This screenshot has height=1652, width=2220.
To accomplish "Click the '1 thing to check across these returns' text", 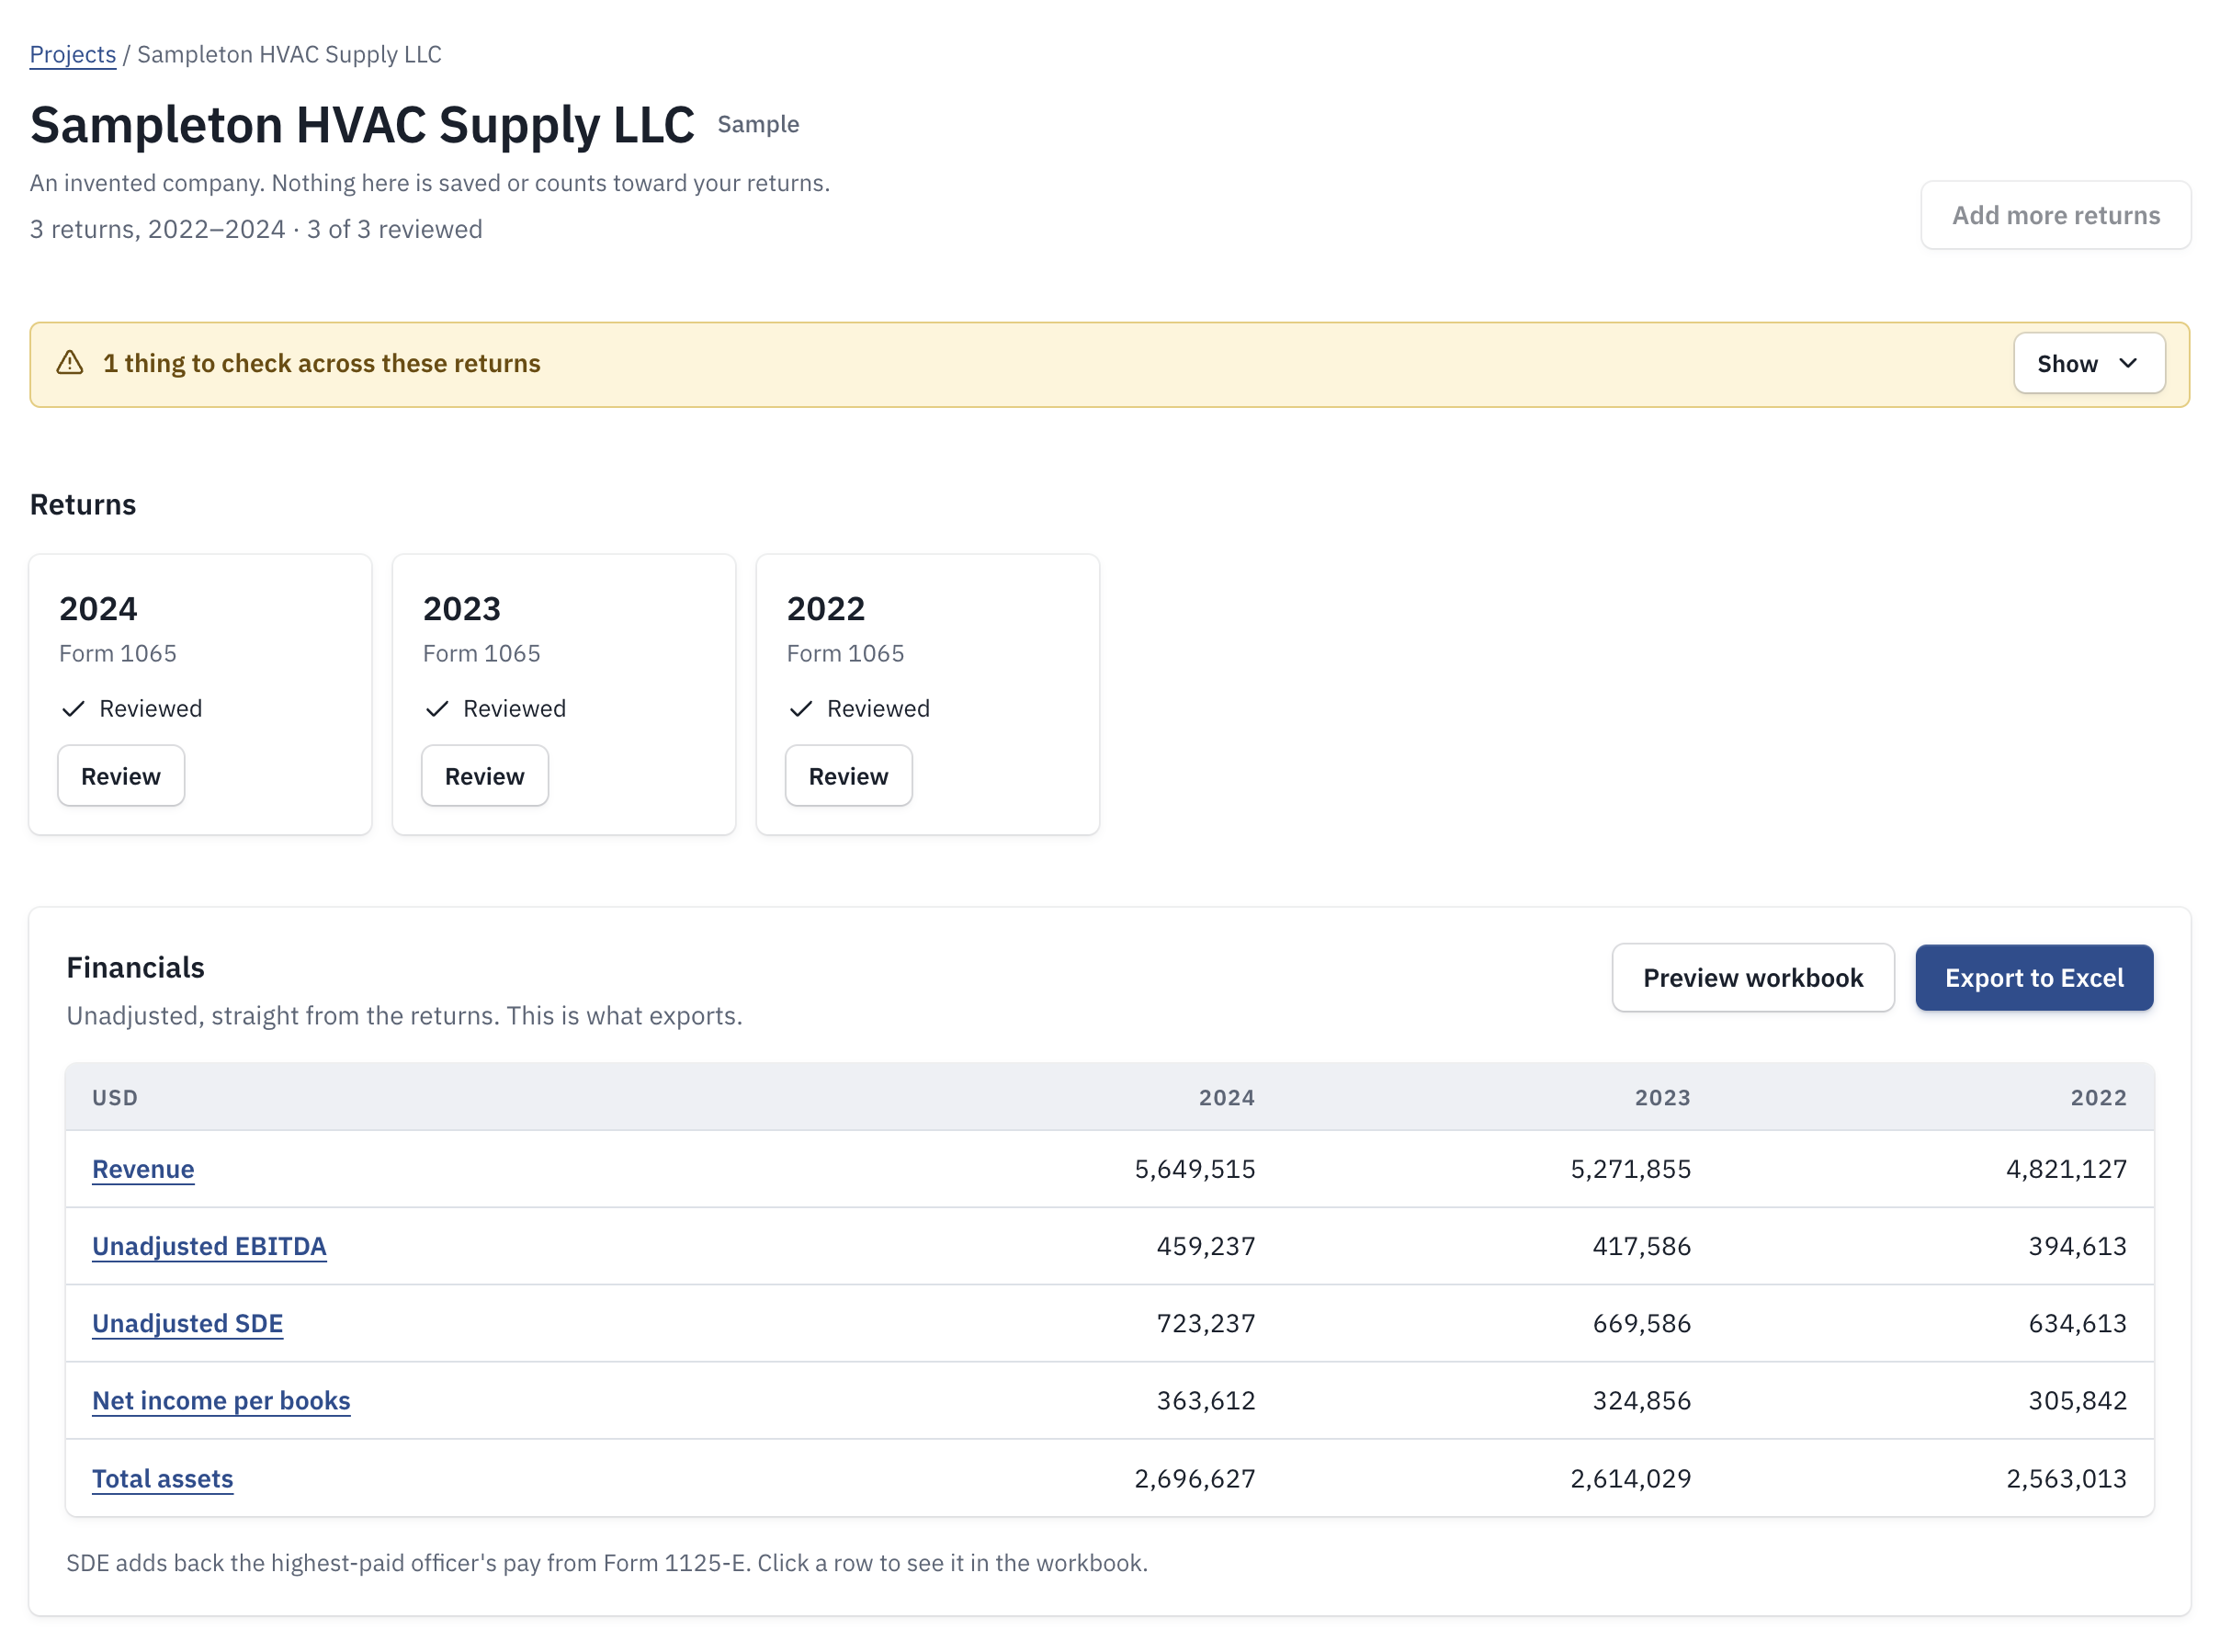I will 321,363.
